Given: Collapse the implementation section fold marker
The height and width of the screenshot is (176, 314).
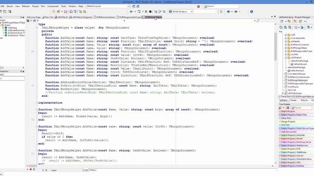Looking at the screenshot, I should (x=37, y=103).
